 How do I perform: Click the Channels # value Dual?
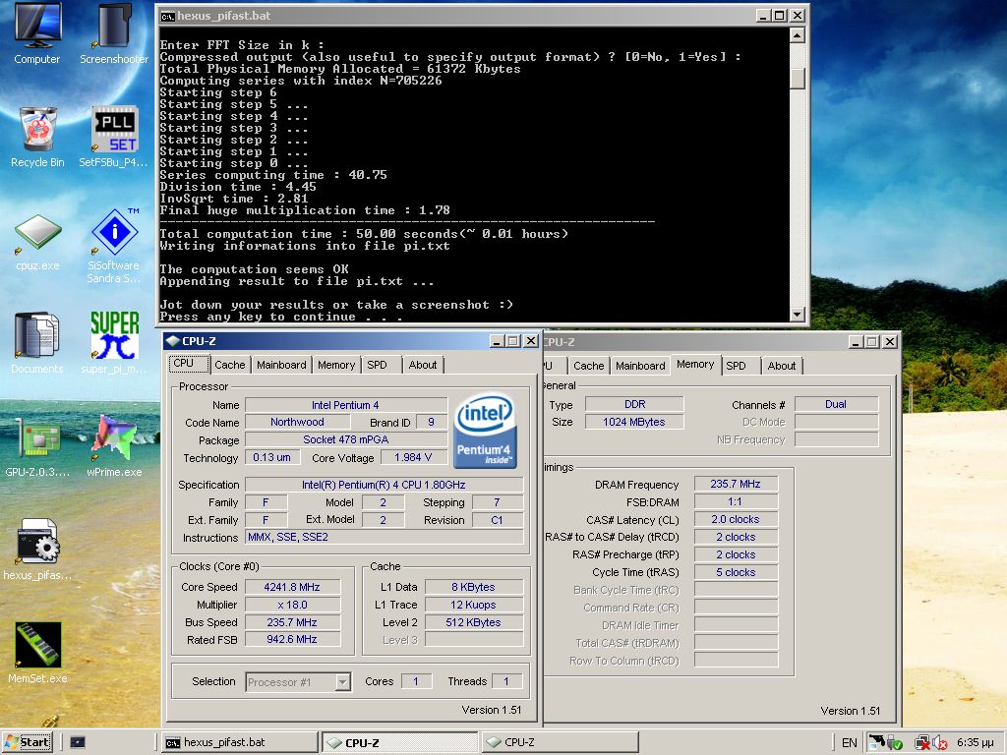(836, 404)
